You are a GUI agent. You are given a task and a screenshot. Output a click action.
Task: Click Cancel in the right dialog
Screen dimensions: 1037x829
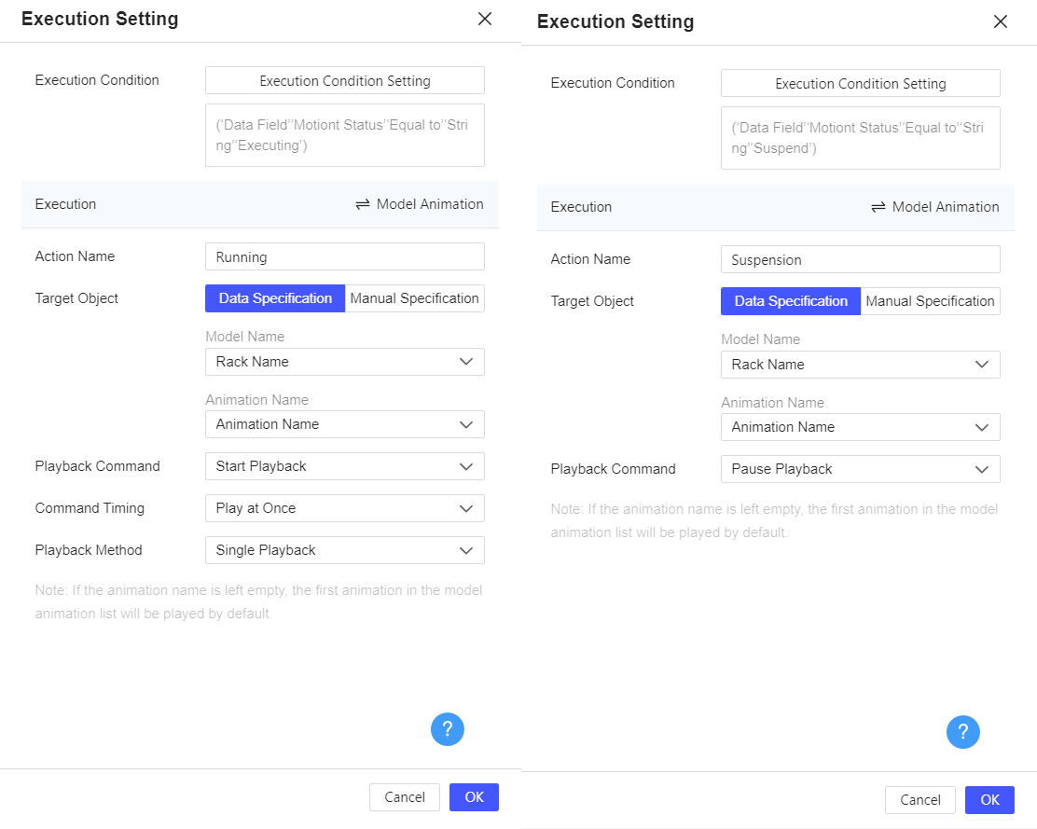[920, 800]
